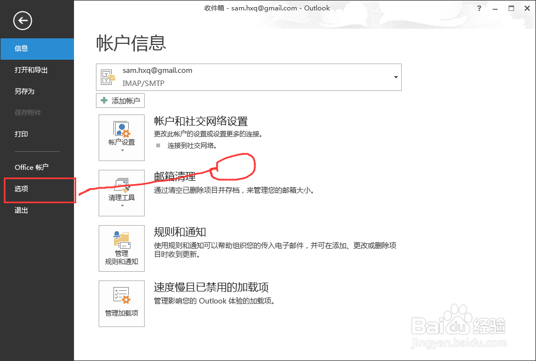
Task: Click the Help question mark icon
Action: coord(479,8)
